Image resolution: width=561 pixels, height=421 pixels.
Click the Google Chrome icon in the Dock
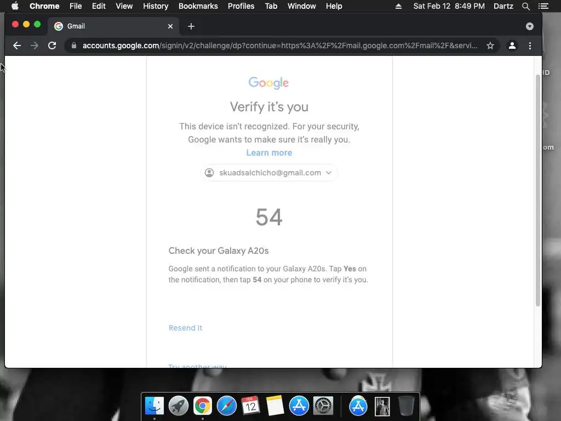(x=203, y=406)
